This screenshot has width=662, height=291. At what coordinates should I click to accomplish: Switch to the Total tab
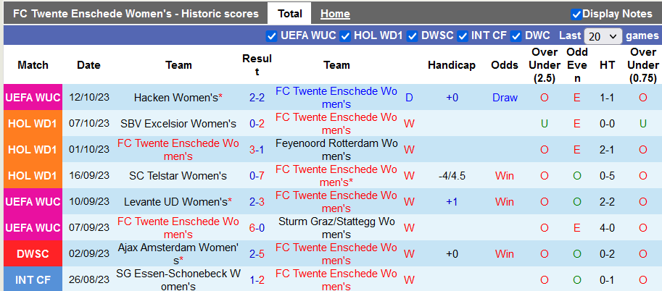[x=290, y=14]
